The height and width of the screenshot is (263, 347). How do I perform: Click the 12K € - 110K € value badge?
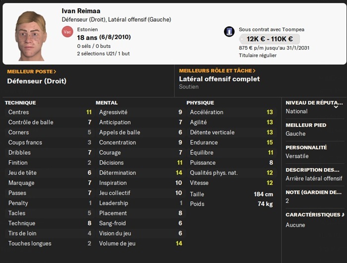[x=269, y=39]
